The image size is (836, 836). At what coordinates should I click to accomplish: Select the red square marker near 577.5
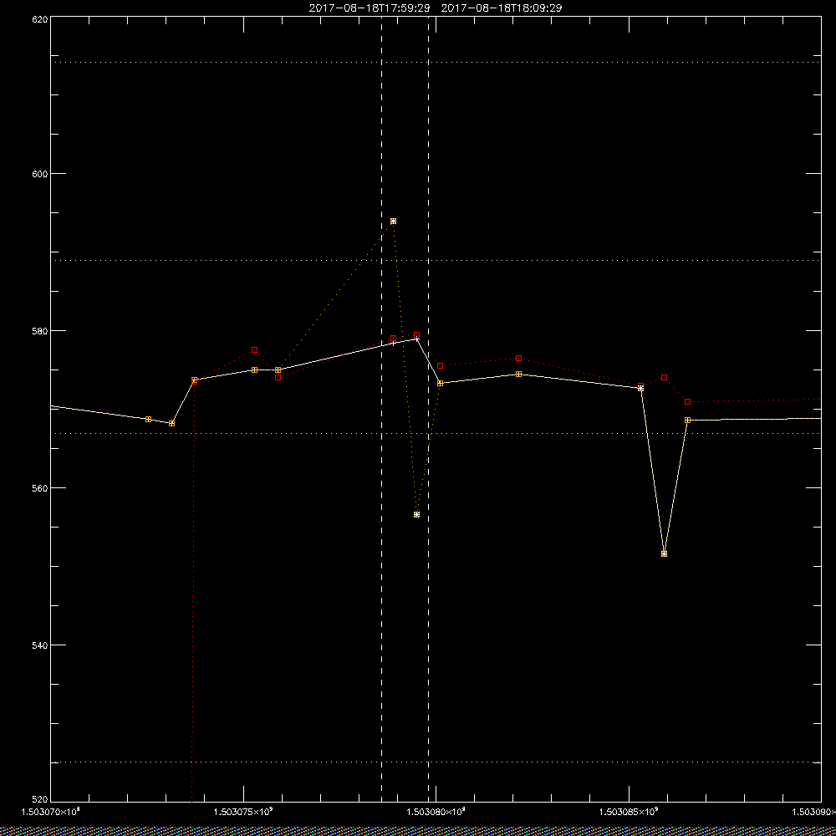pos(255,349)
